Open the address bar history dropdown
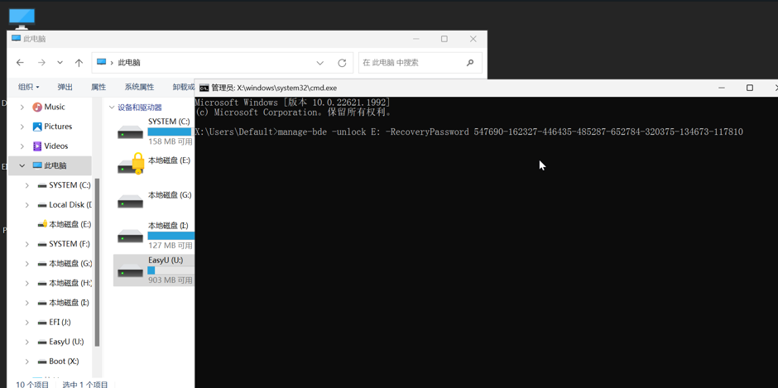The image size is (778, 388). tap(319, 63)
